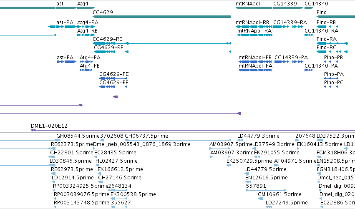Click EST LD44779.5prime
The height and width of the screenshot is (209, 355).
click(x=265, y=169)
